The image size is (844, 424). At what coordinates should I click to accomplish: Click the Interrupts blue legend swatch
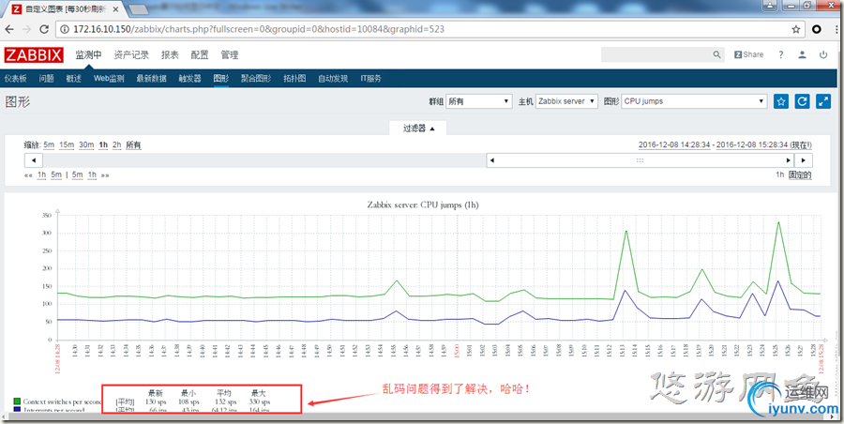click(x=17, y=410)
